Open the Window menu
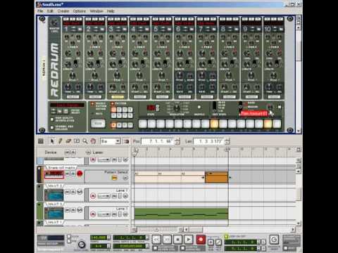This screenshot has height=253, width=338. 96,11
